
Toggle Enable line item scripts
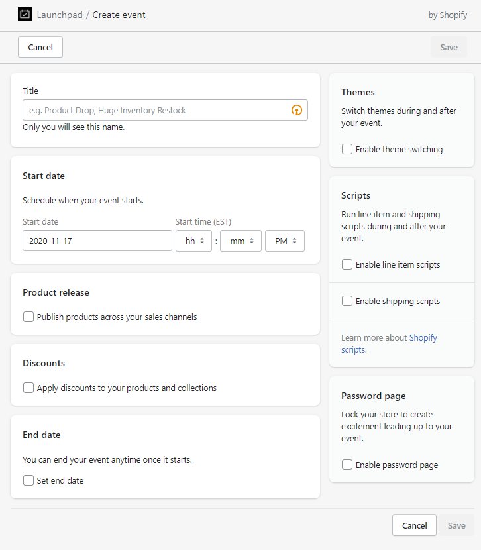tap(347, 265)
